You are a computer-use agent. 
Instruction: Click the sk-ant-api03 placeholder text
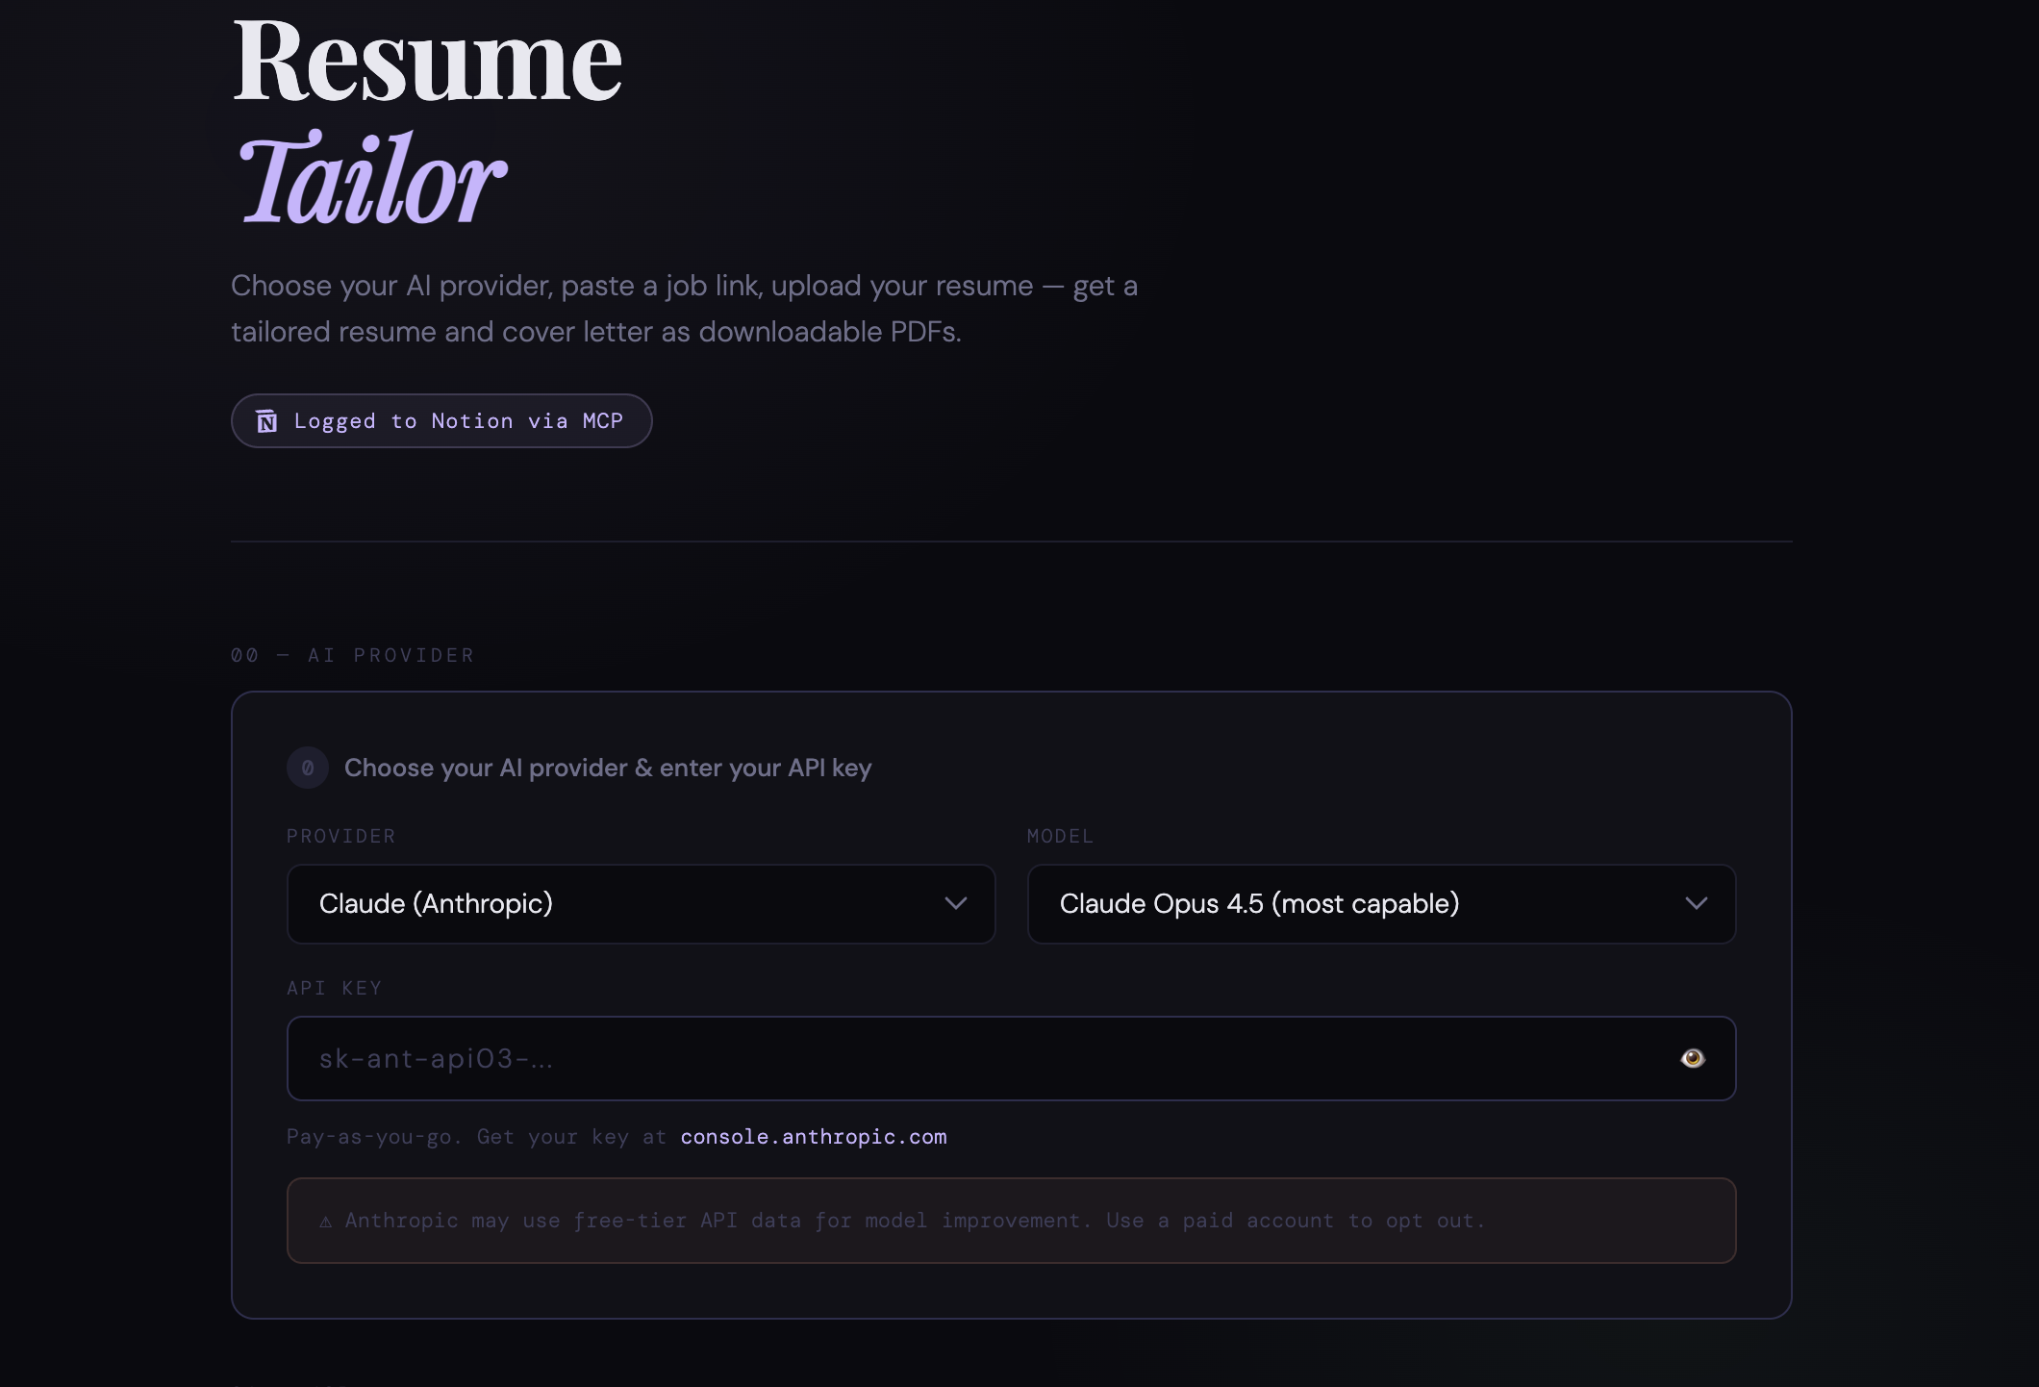click(x=438, y=1058)
